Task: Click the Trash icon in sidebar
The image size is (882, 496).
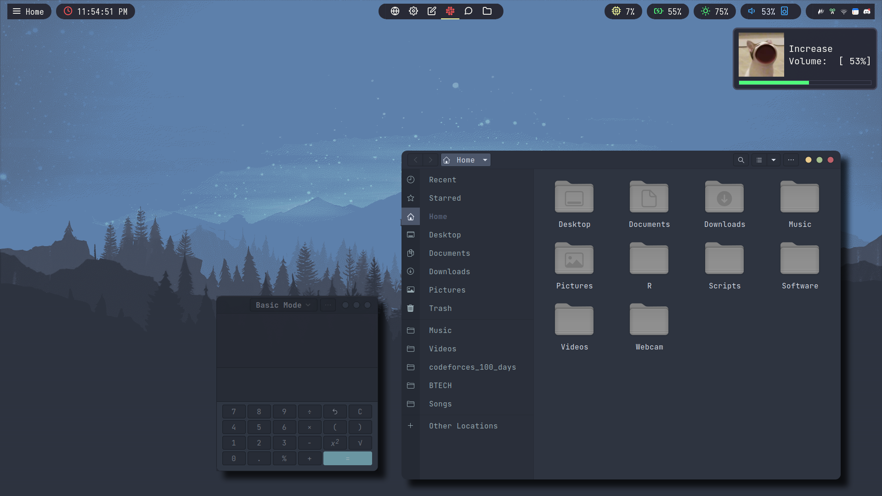Action: tap(411, 309)
